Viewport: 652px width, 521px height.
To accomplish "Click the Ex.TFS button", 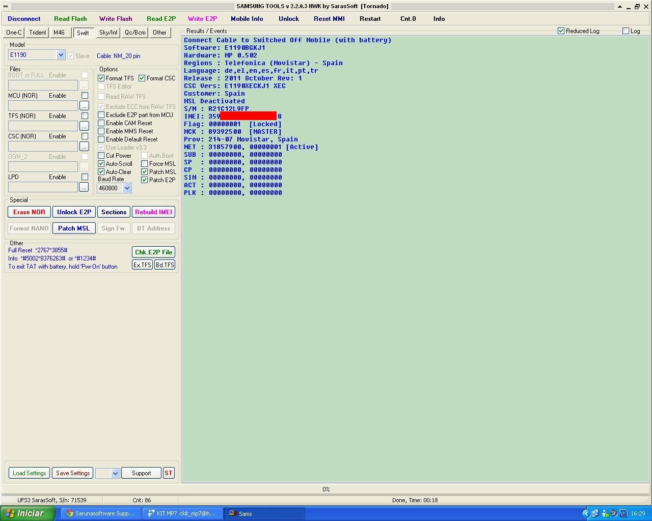I will coord(142,265).
